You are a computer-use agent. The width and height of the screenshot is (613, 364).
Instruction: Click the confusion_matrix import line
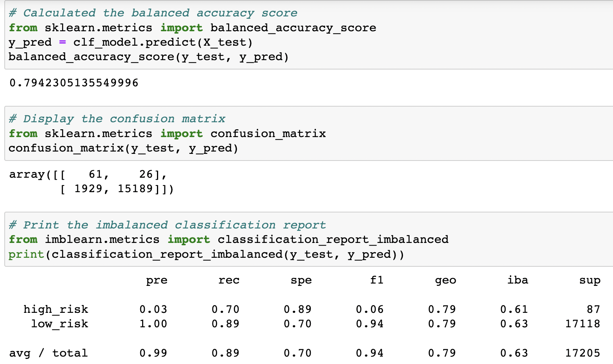167,134
